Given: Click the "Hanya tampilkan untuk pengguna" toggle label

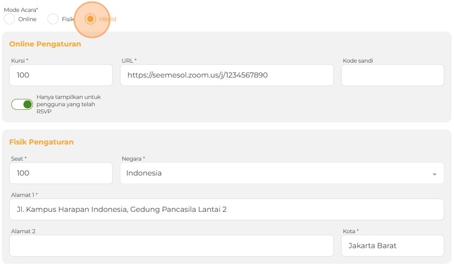Looking at the screenshot, I should coord(69,104).
